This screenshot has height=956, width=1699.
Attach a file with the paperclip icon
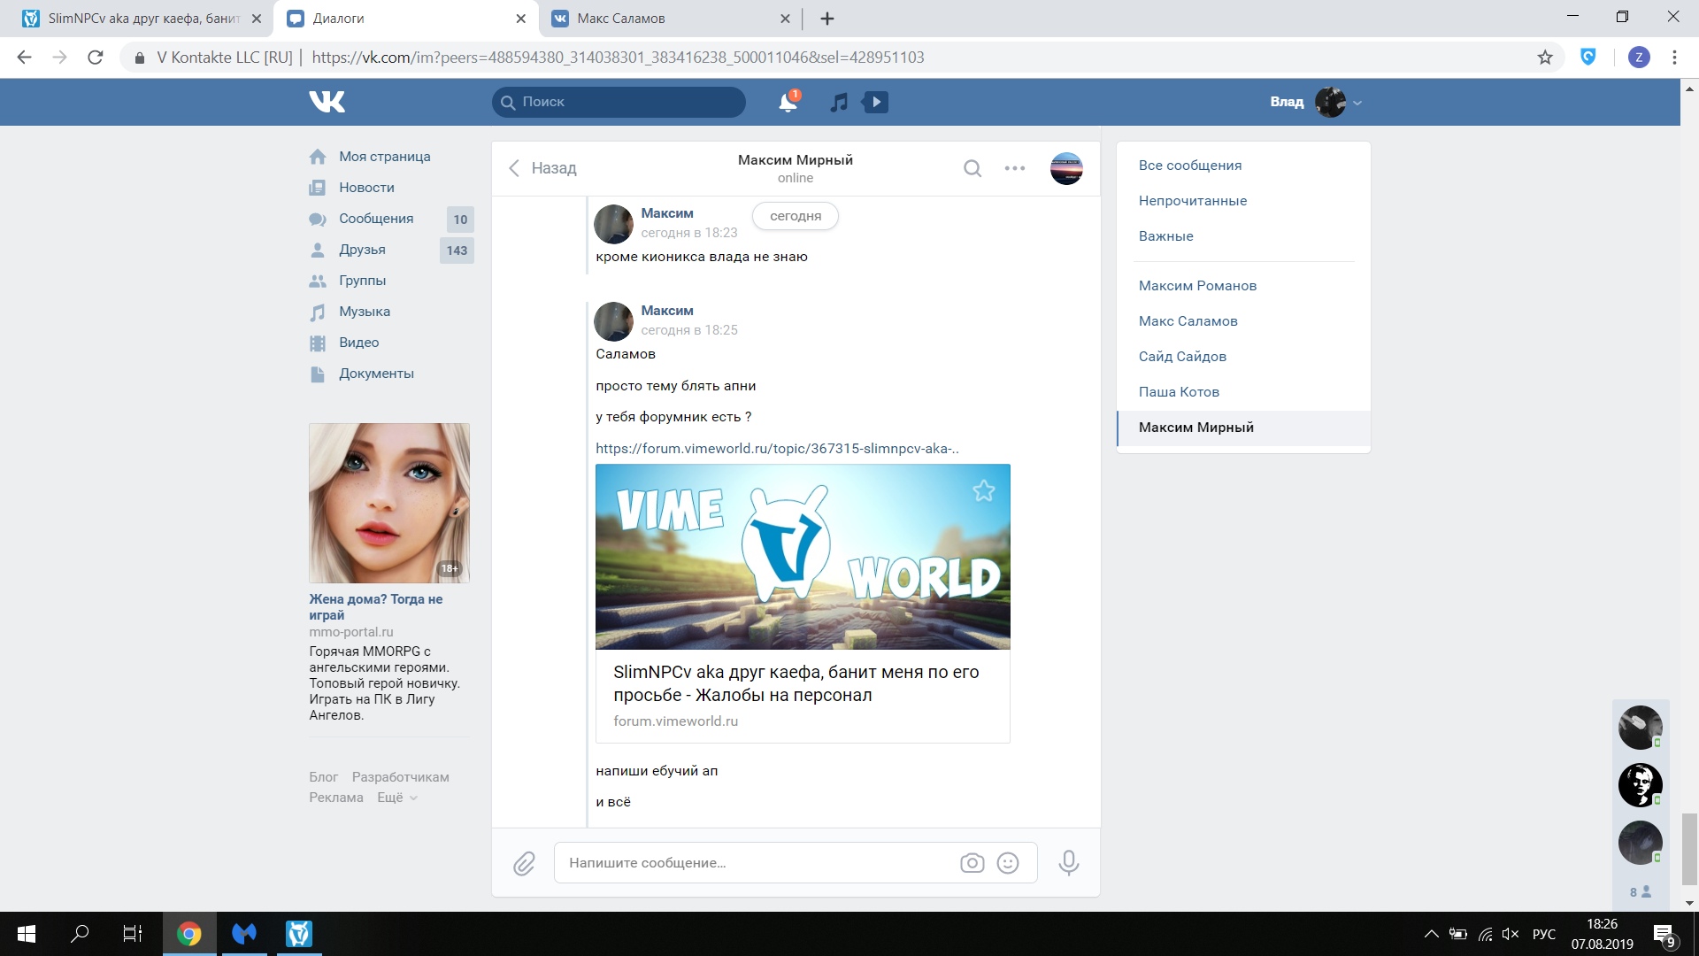[524, 863]
